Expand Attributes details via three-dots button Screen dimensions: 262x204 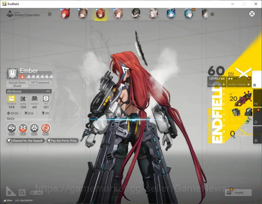click(x=48, y=91)
